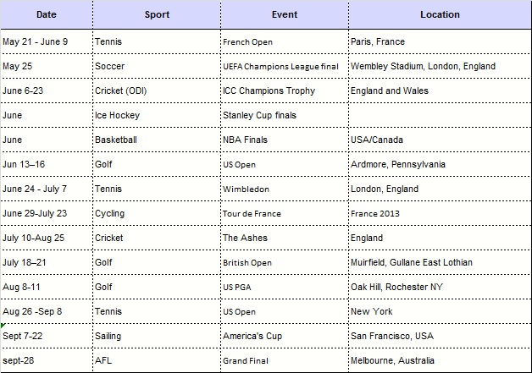Screen dimensions: 532x373
Task: Select the Sport column header
Action: coord(157,14)
